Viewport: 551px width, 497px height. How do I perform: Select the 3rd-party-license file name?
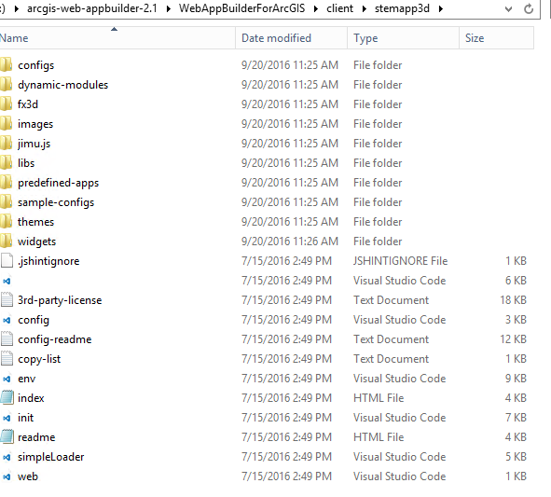[60, 300]
